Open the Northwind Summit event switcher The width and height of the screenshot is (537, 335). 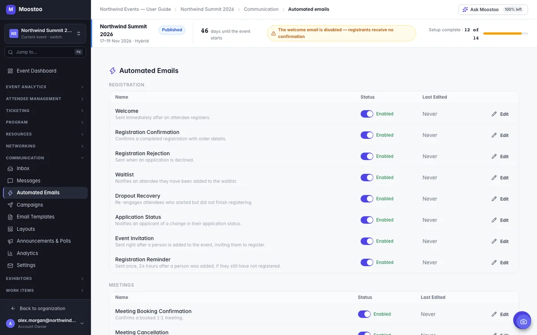(x=45, y=33)
